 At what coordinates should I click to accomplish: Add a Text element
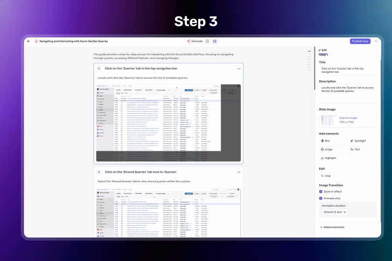362,149
